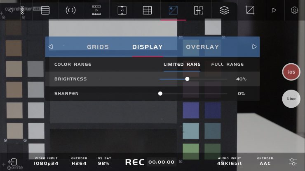
Task: Select the grid icon in top toolbar
Action: [148, 10]
